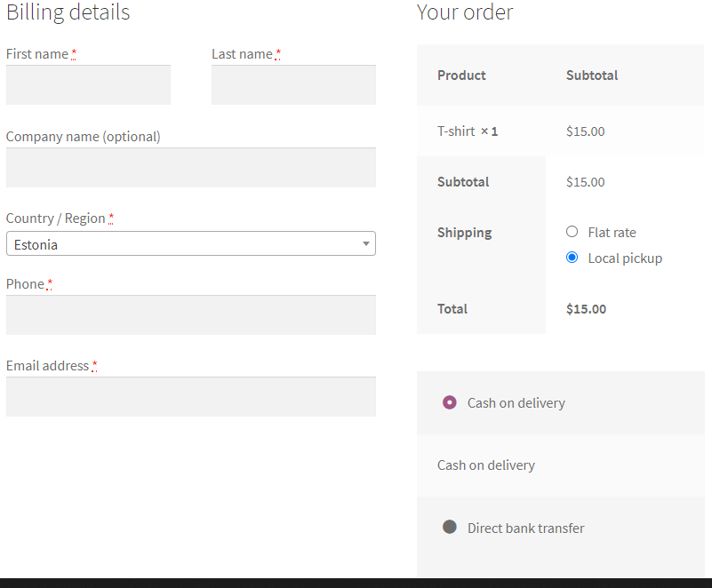Choose the Direct bank transfer radio button
This screenshot has width=712, height=588.
(x=450, y=527)
